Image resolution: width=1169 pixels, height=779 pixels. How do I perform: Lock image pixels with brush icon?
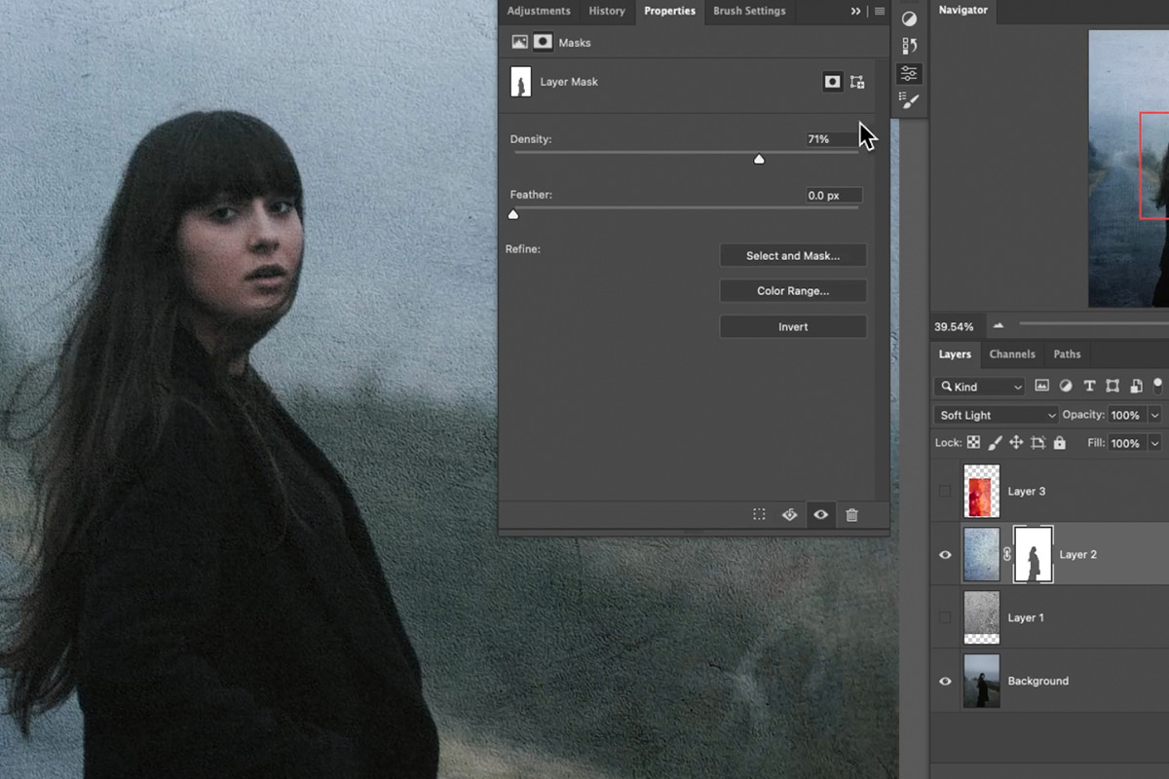coord(995,443)
